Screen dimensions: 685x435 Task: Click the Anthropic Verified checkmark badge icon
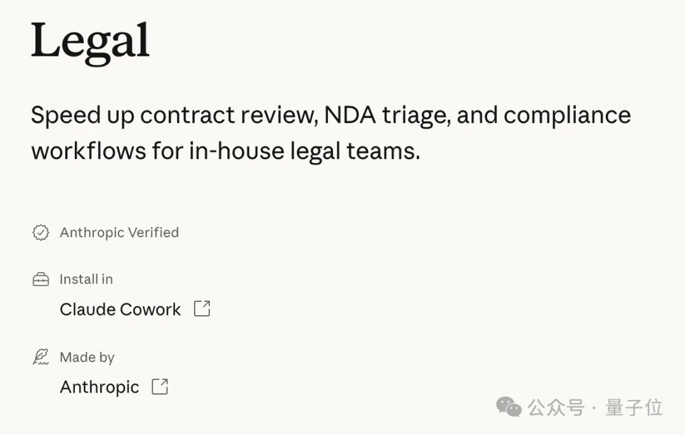click(41, 233)
